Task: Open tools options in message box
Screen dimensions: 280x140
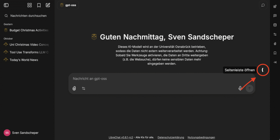Action: point(84,88)
